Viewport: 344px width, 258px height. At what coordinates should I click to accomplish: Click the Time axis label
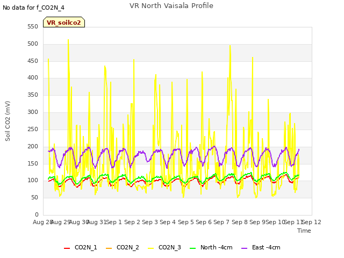tap(304, 231)
